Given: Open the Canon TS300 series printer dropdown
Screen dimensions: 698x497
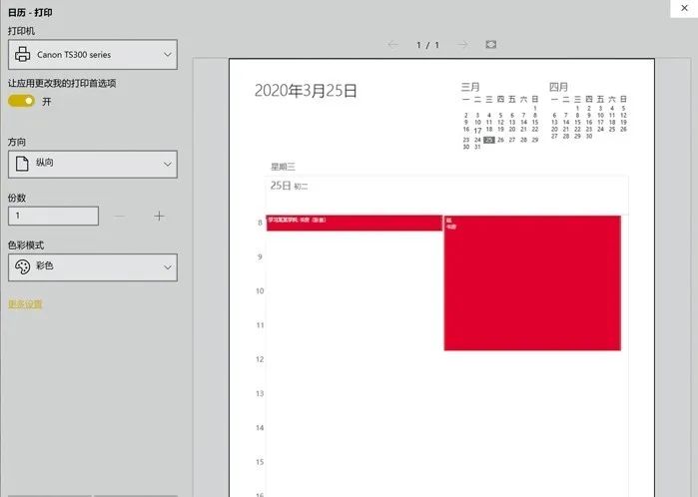Looking at the screenshot, I should [92, 55].
